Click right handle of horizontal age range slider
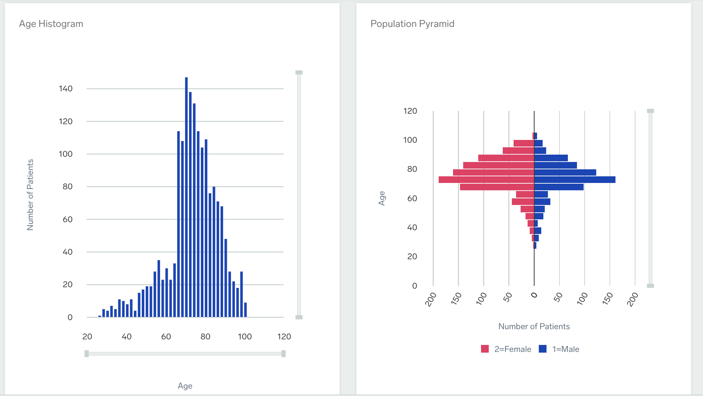703x396 pixels. click(283, 353)
